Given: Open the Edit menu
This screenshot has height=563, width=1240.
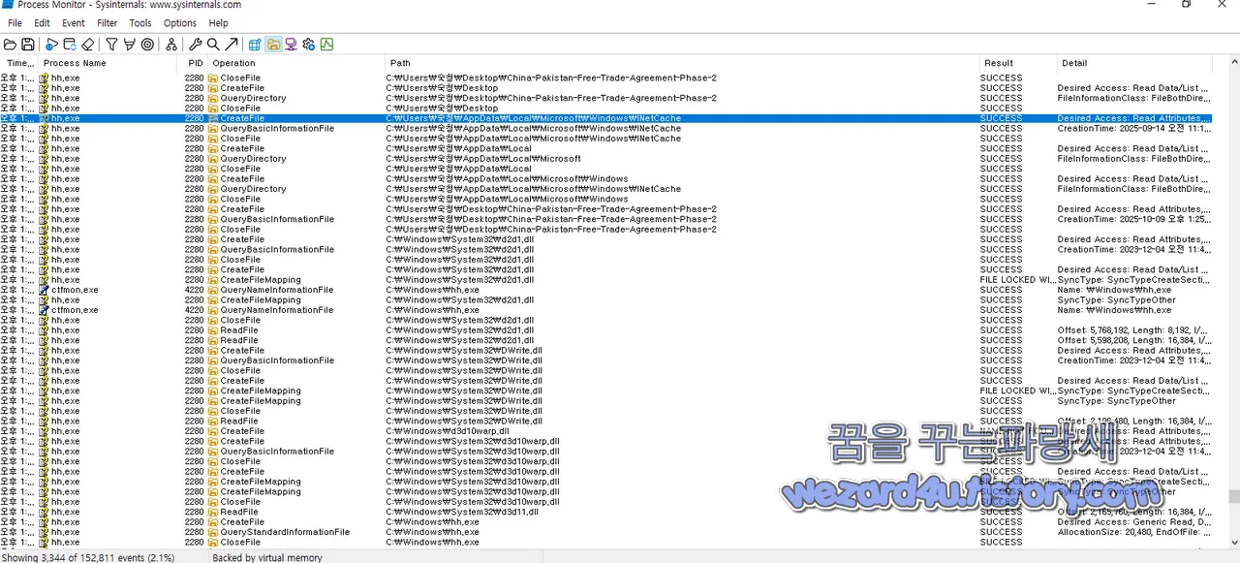Looking at the screenshot, I should click(42, 23).
